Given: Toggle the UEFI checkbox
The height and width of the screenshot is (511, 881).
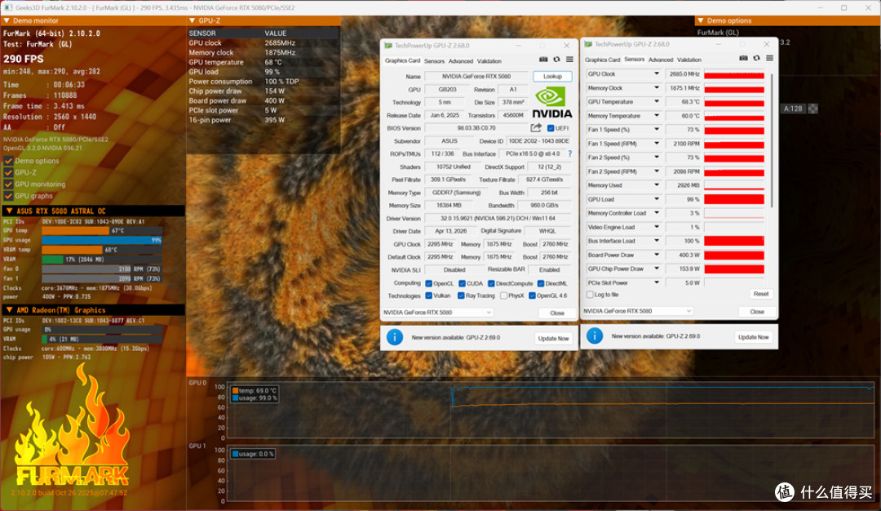Looking at the screenshot, I should click(x=551, y=128).
